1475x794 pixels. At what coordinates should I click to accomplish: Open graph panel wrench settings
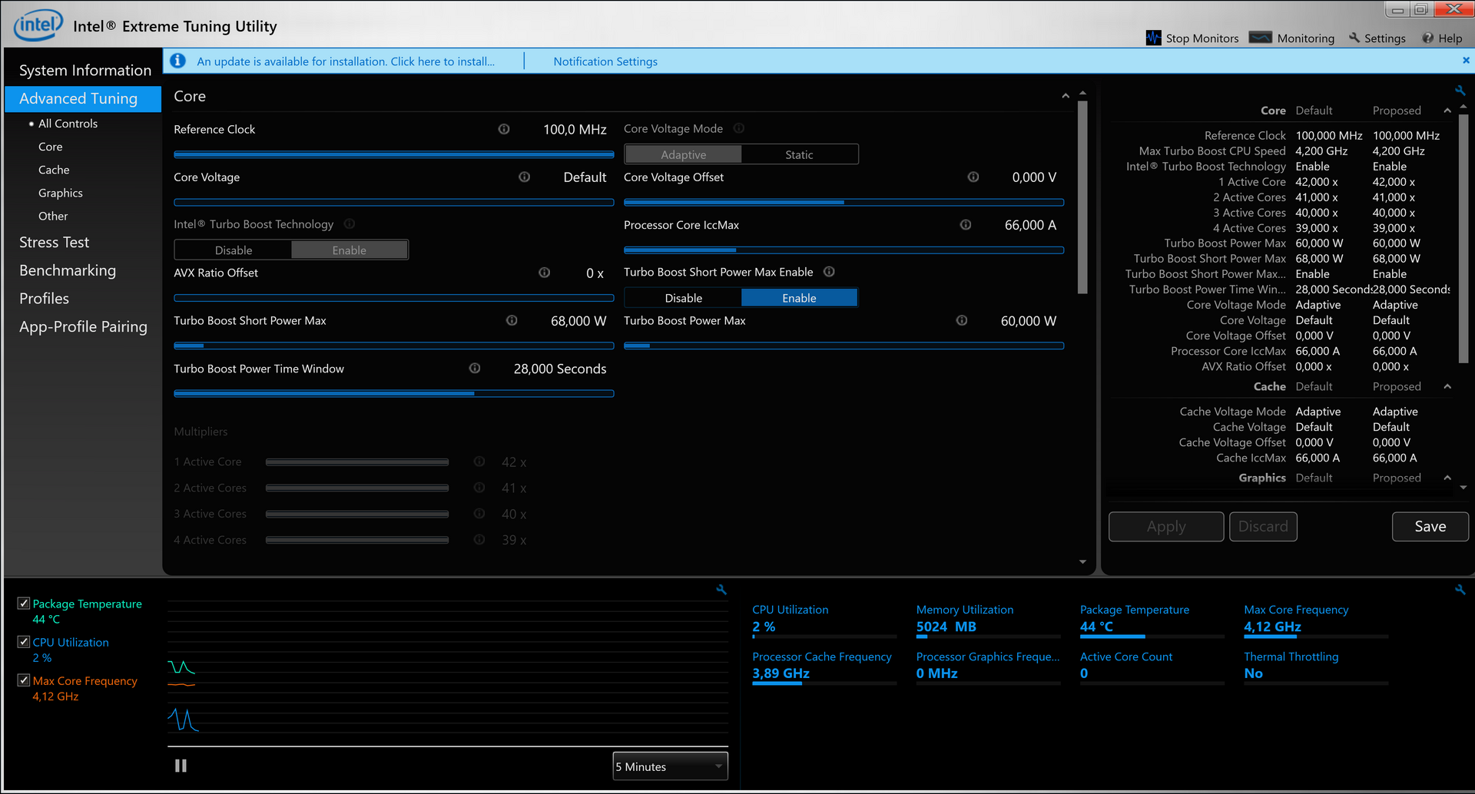(721, 590)
